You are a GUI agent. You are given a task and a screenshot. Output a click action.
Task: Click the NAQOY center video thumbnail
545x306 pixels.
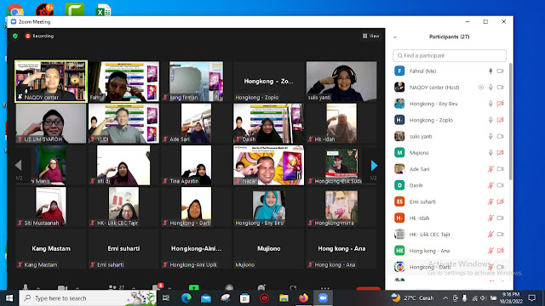pos(51,82)
